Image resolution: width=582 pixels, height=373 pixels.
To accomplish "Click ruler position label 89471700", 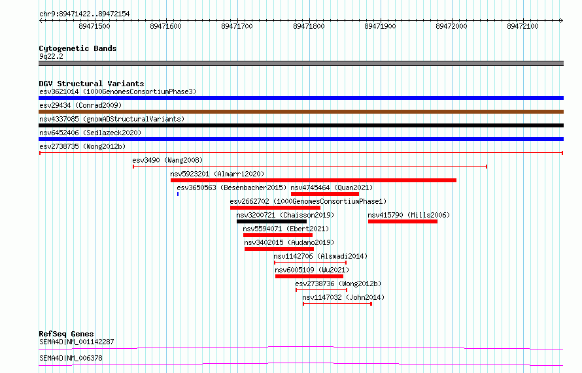I will 237,26.
